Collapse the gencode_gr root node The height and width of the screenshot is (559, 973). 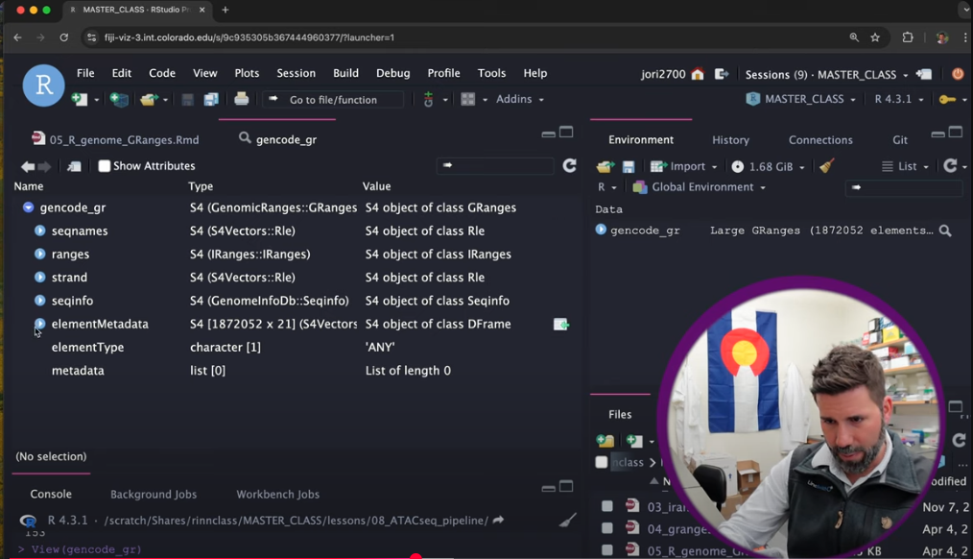click(28, 207)
